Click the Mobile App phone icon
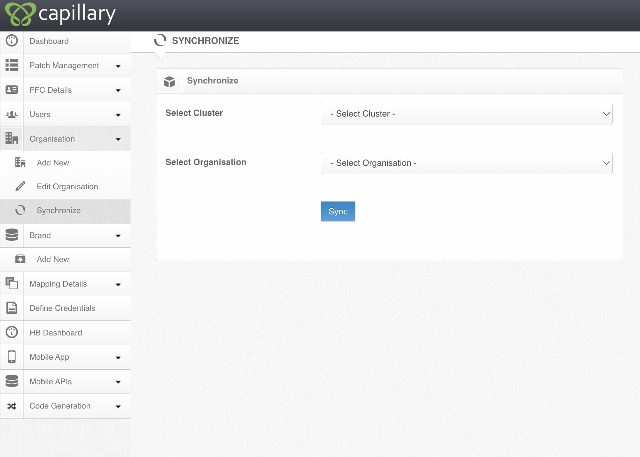 click(12, 357)
